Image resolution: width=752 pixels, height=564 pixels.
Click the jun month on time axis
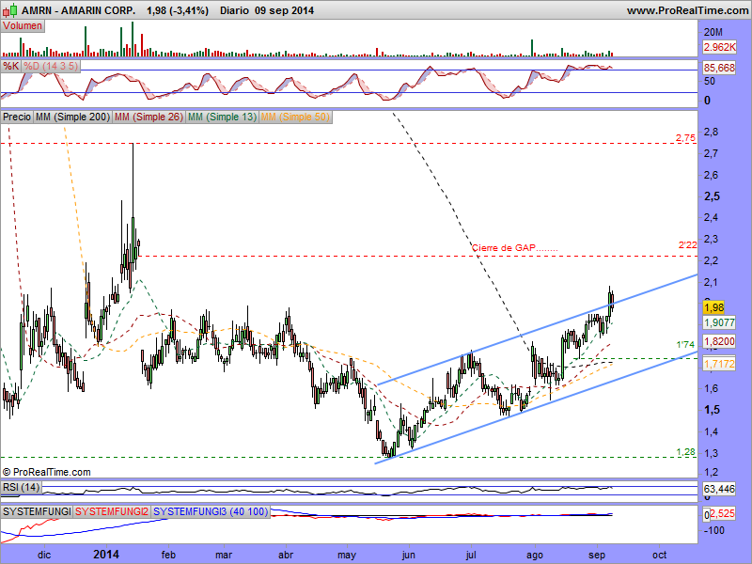pyautogui.click(x=409, y=556)
